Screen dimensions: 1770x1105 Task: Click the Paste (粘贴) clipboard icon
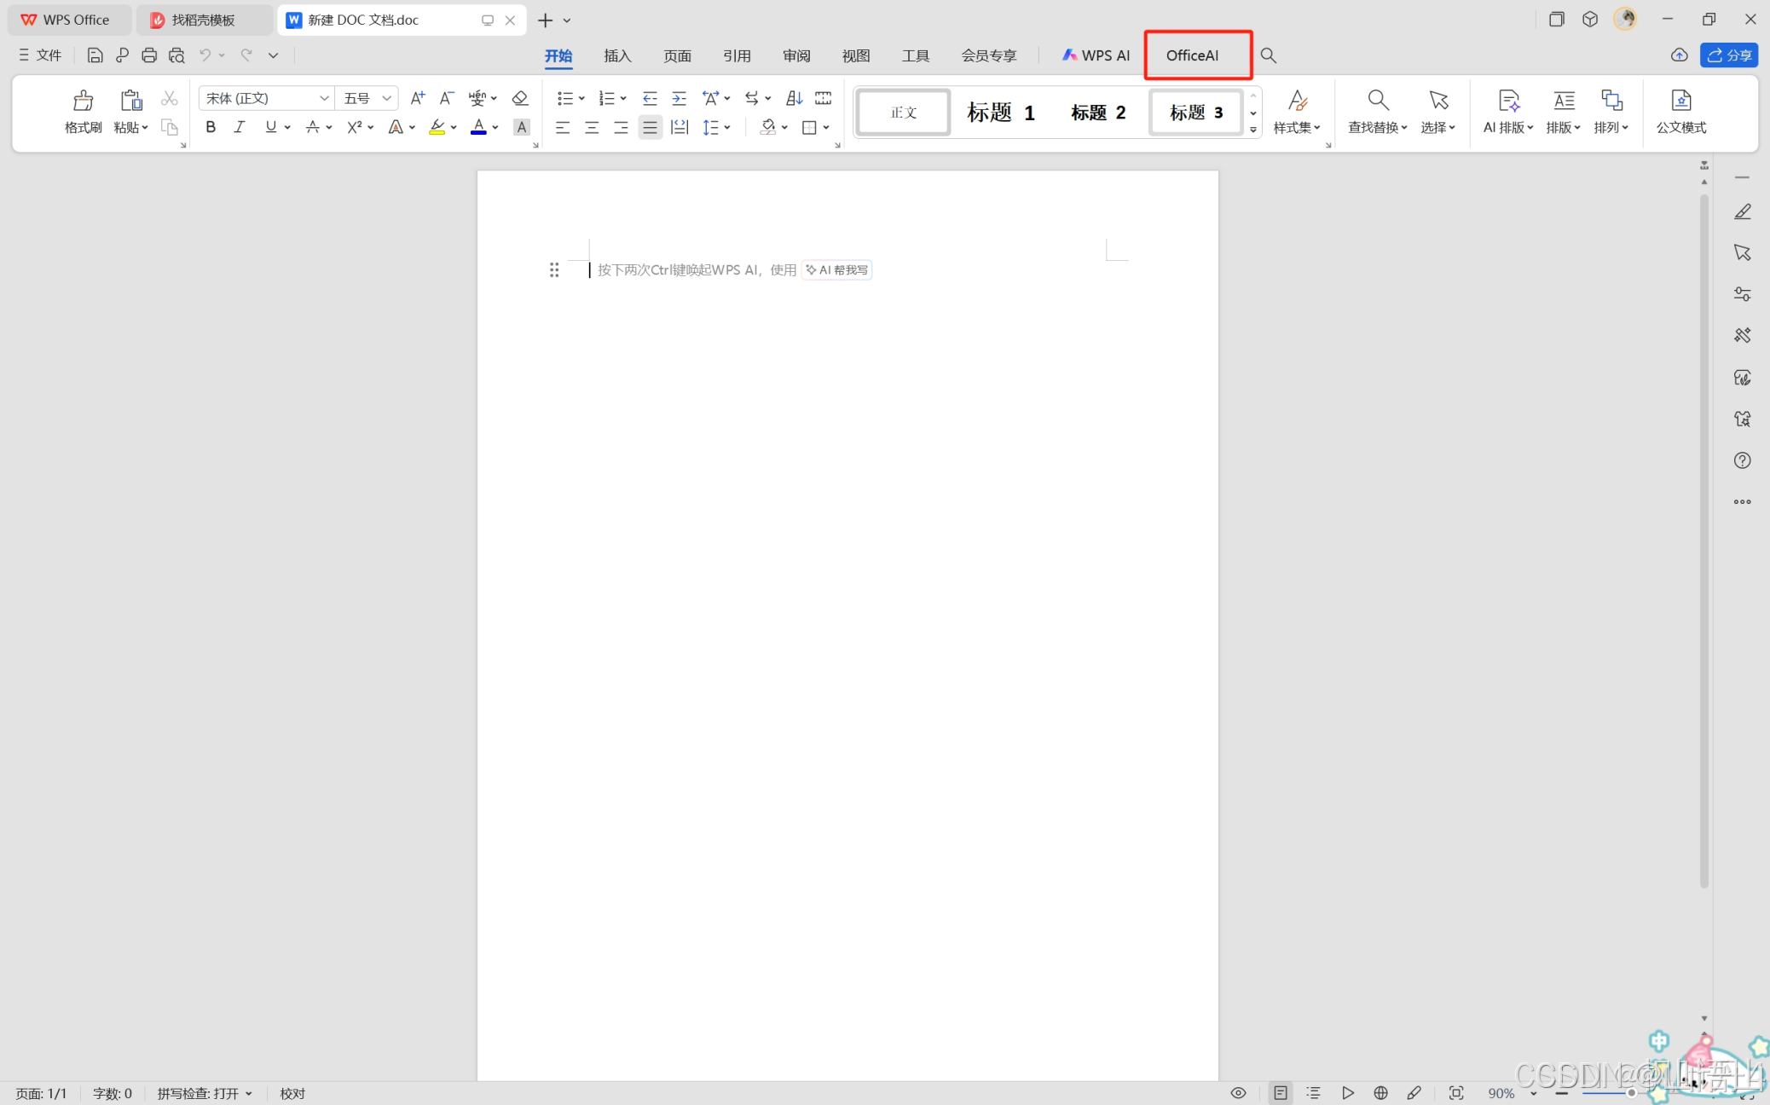130,101
